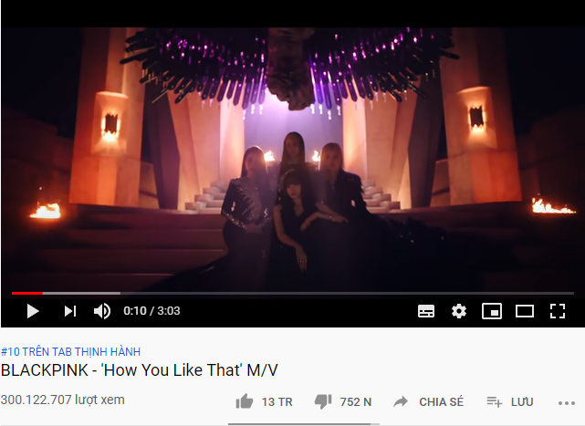Seek to middle of progress bar
This screenshot has width=585, height=426.
(293, 293)
